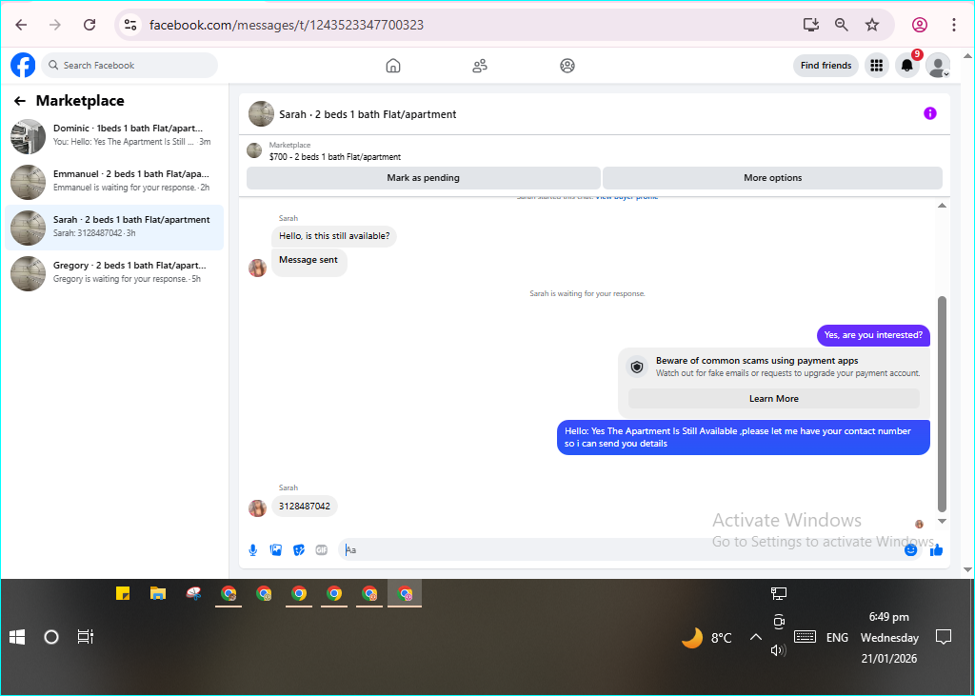Click the zoom magnifier in address bar

tap(842, 25)
